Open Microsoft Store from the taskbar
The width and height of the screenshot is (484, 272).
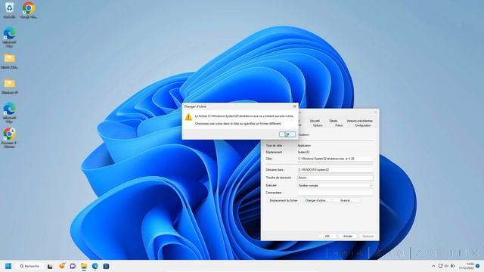[x=106, y=266]
